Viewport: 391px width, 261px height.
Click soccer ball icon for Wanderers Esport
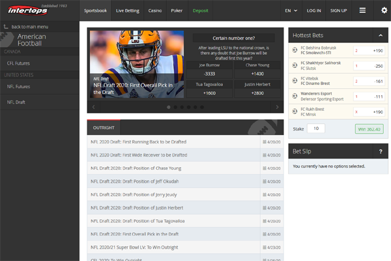pos(295,96)
